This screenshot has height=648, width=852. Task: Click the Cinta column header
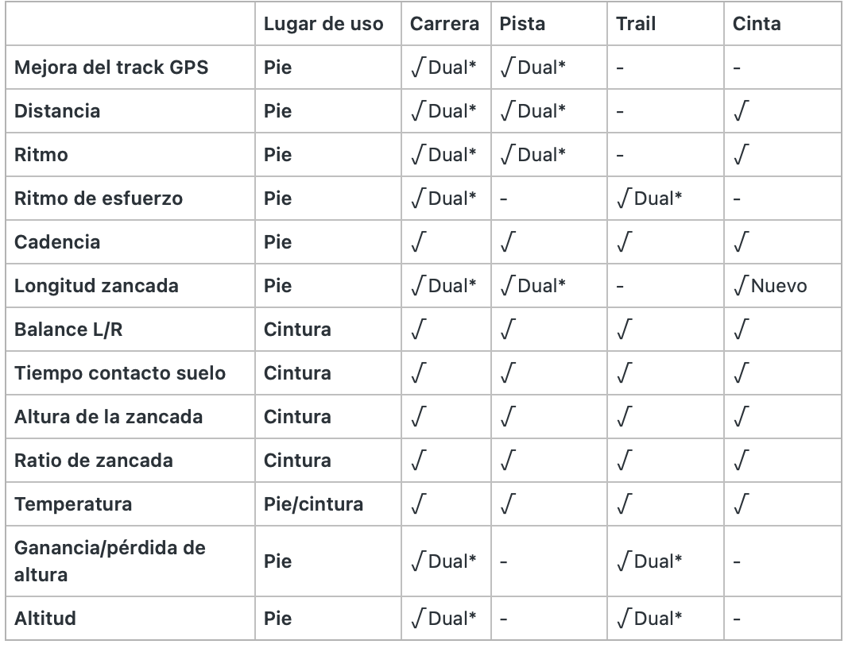[x=757, y=24]
